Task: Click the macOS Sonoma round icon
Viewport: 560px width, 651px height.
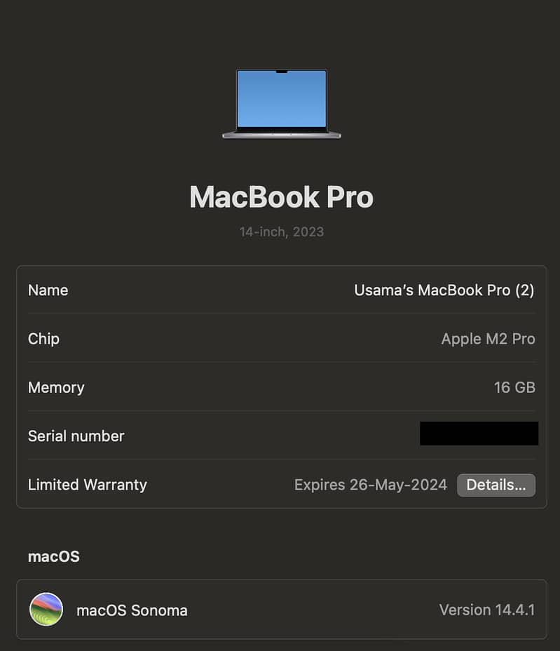Action: [46, 609]
